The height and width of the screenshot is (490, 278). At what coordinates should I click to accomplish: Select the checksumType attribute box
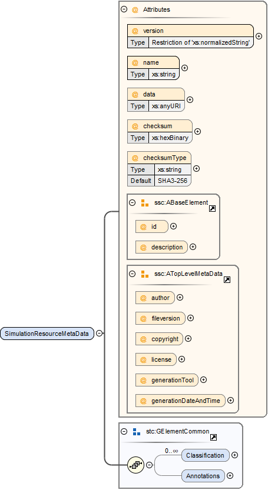tap(159, 169)
